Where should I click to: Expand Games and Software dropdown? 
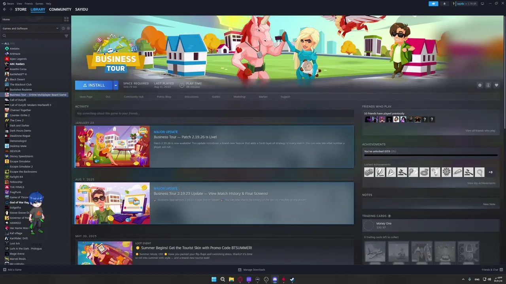click(57, 28)
